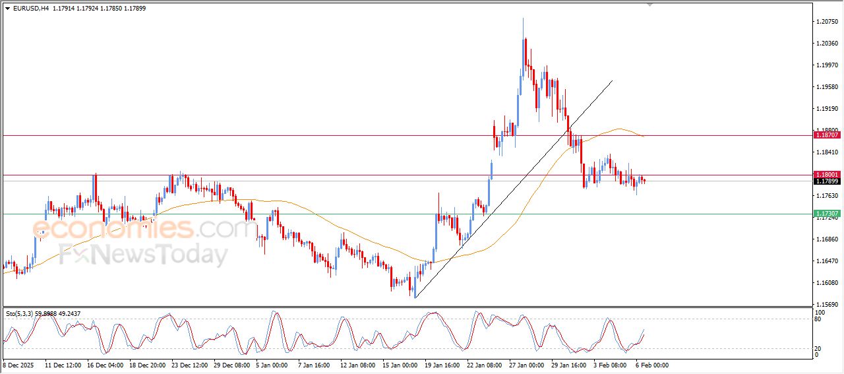The image size is (844, 374).
Task: Click the gray chart shift triangle marker
Action: 650,5
